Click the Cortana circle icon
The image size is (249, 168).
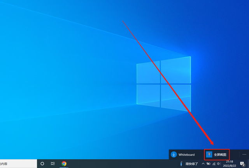click(42, 164)
